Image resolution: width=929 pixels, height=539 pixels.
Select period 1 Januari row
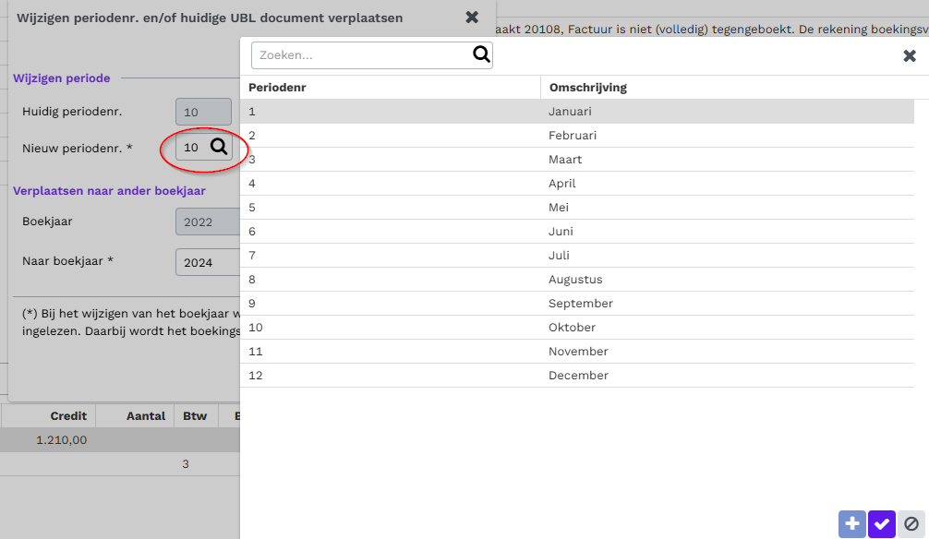577,112
